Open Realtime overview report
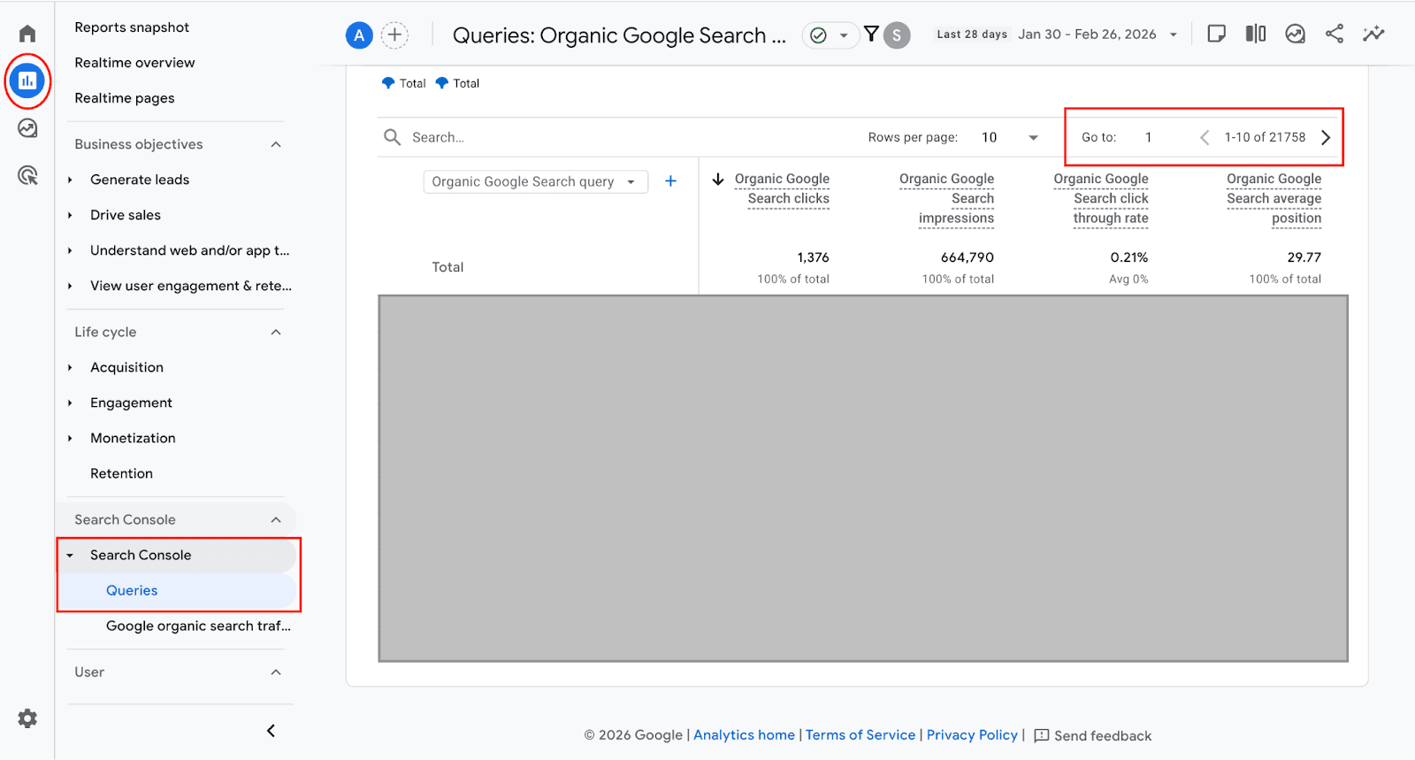This screenshot has width=1415, height=760. [134, 63]
